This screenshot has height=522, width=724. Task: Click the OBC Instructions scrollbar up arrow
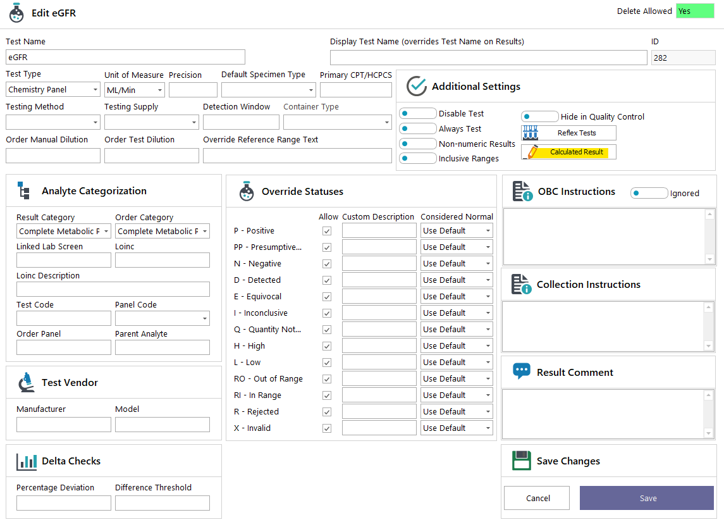709,214
